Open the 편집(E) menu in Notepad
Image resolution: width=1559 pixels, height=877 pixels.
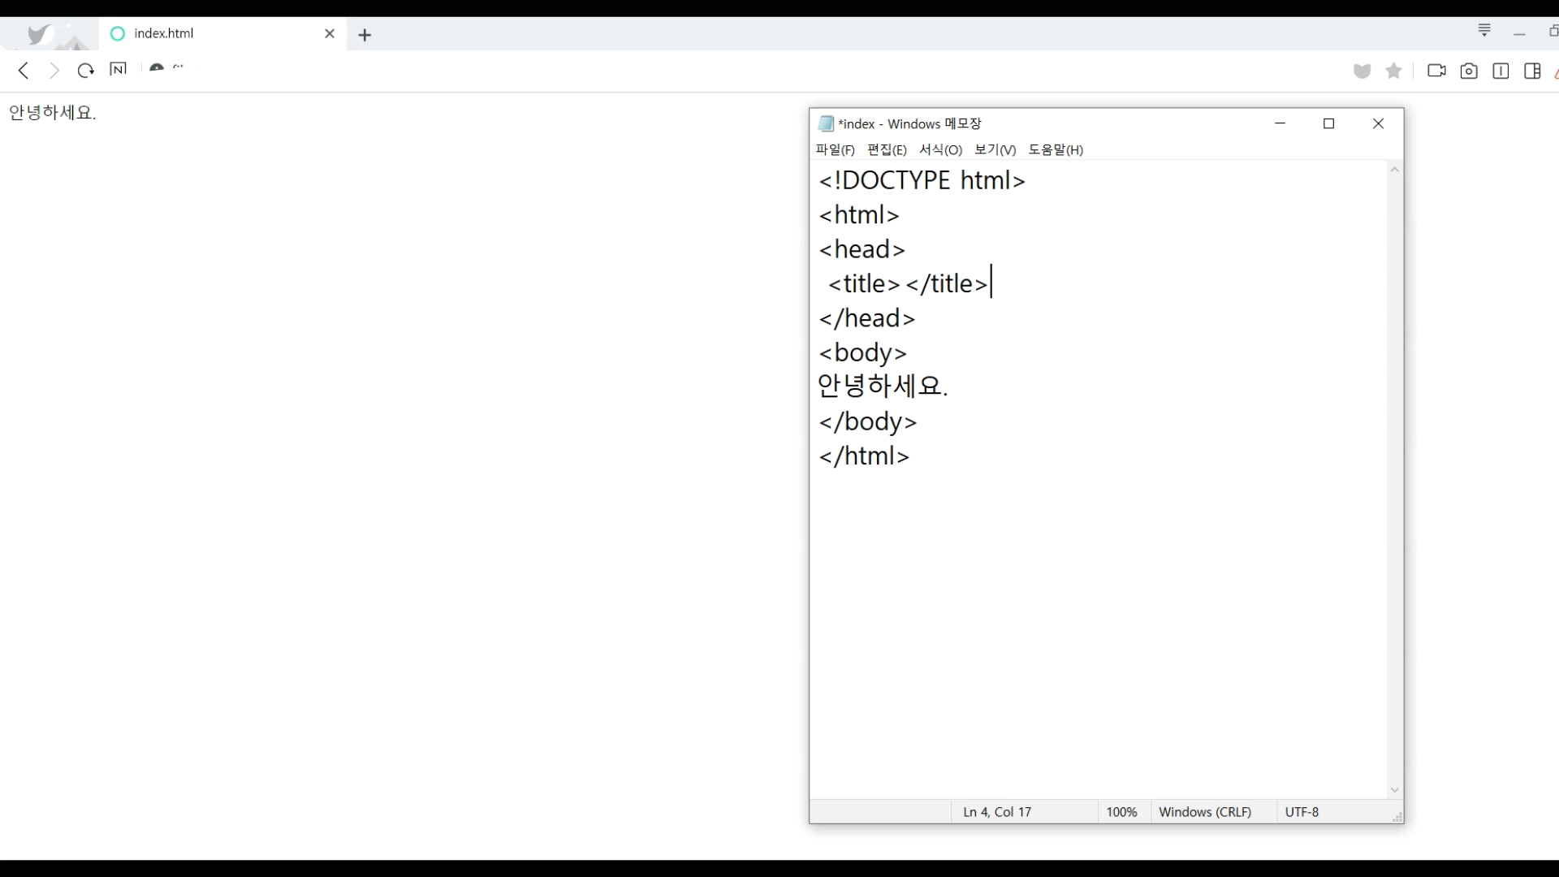click(887, 149)
